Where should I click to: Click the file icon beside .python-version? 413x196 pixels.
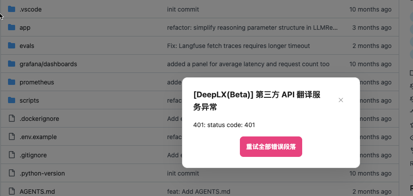(11, 173)
